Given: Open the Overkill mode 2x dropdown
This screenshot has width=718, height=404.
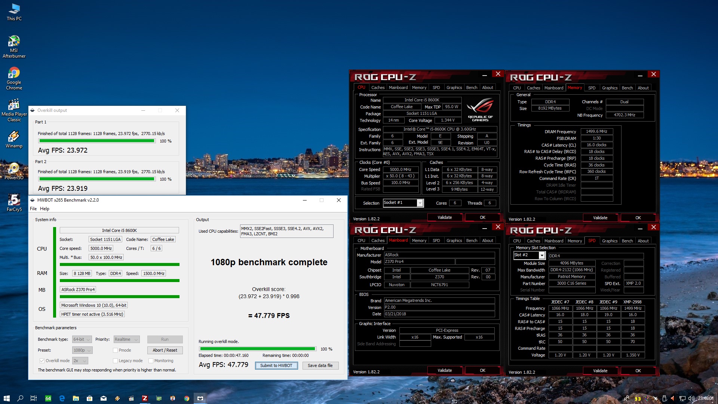Looking at the screenshot, I should pyautogui.click(x=80, y=361).
